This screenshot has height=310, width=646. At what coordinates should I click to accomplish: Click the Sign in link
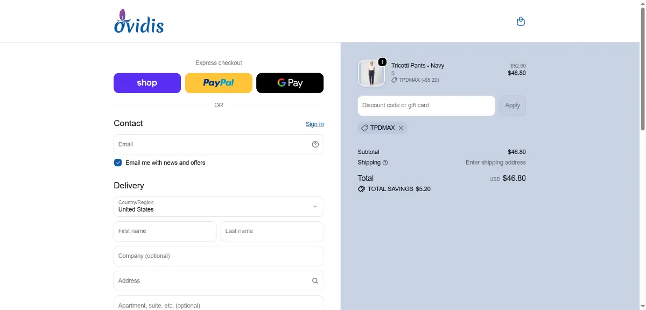(x=315, y=124)
